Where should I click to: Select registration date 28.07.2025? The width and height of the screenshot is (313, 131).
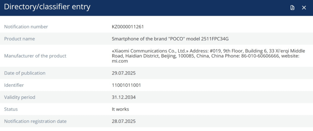click(x=124, y=121)
